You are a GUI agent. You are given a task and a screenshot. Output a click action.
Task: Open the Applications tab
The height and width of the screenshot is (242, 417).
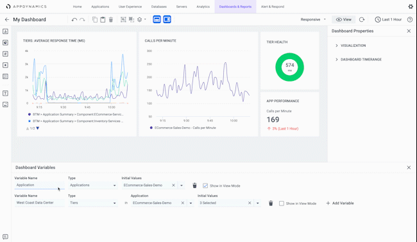point(100,6)
